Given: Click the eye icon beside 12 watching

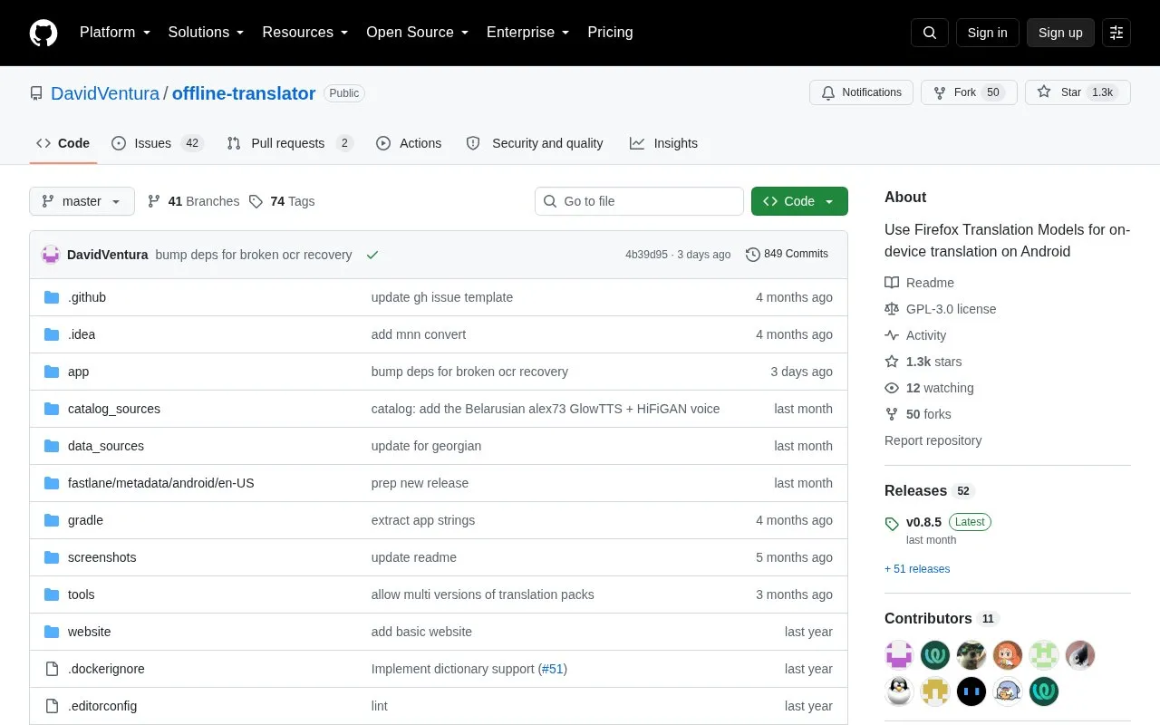Looking at the screenshot, I should (x=892, y=388).
